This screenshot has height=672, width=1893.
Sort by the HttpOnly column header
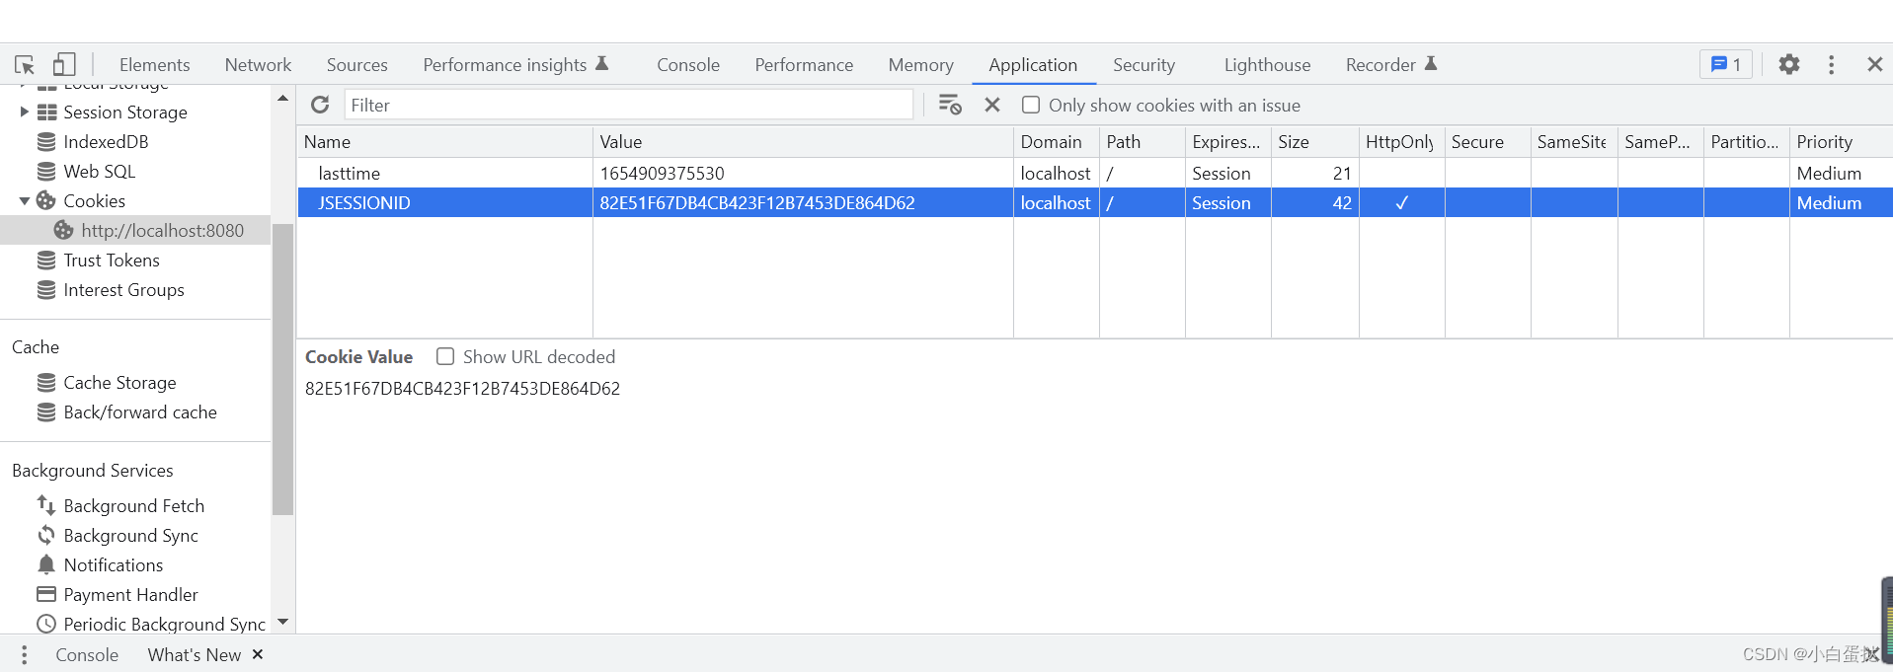click(1401, 141)
